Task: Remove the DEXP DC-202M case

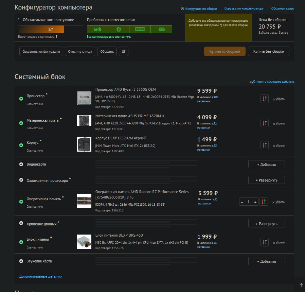Action: click(279, 145)
